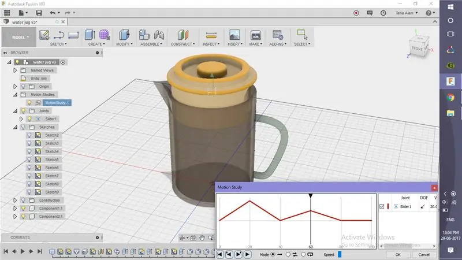462x260 pixels.
Task: Expand the Named Views tree node
Action: pyautogui.click(x=15, y=70)
